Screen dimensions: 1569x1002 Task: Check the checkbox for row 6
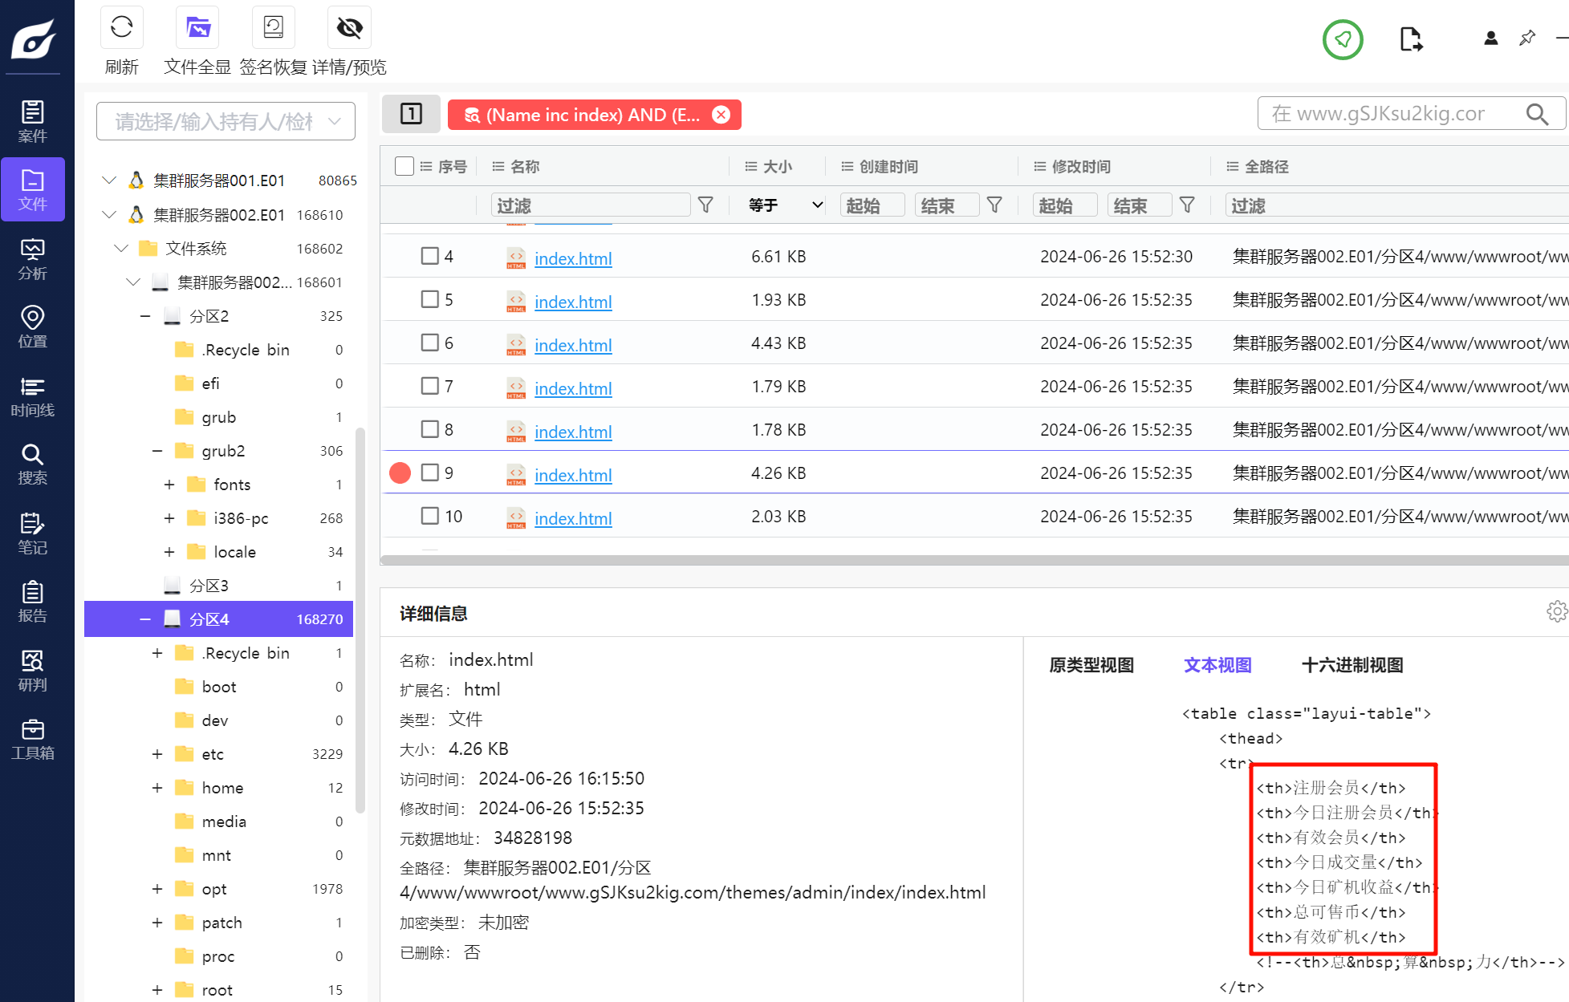pyautogui.click(x=430, y=343)
